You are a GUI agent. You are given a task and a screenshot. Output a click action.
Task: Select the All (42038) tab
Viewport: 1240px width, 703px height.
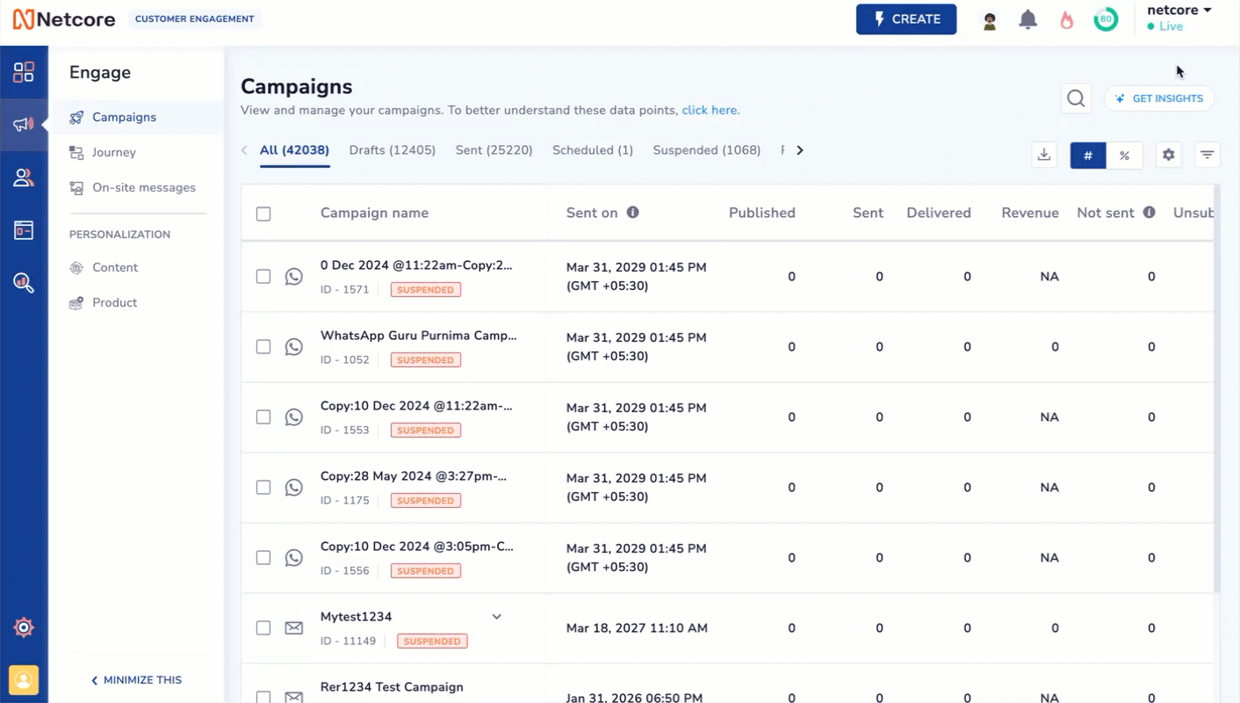[294, 150]
